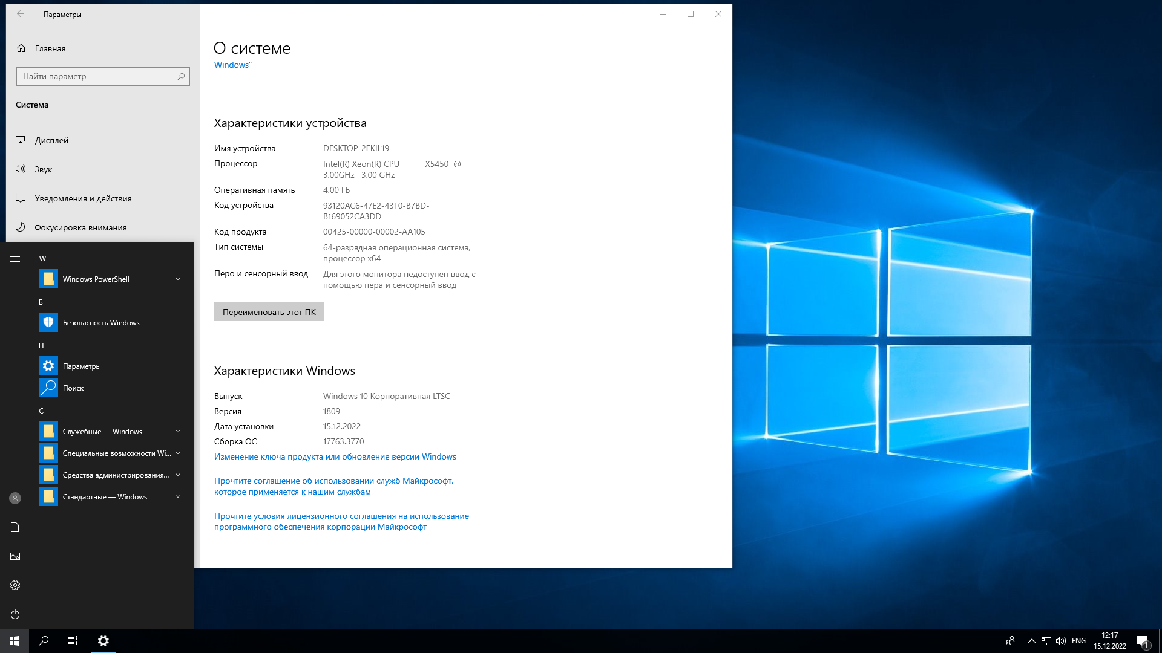Open Settings gear in Start sidebar

click(15, 585)
